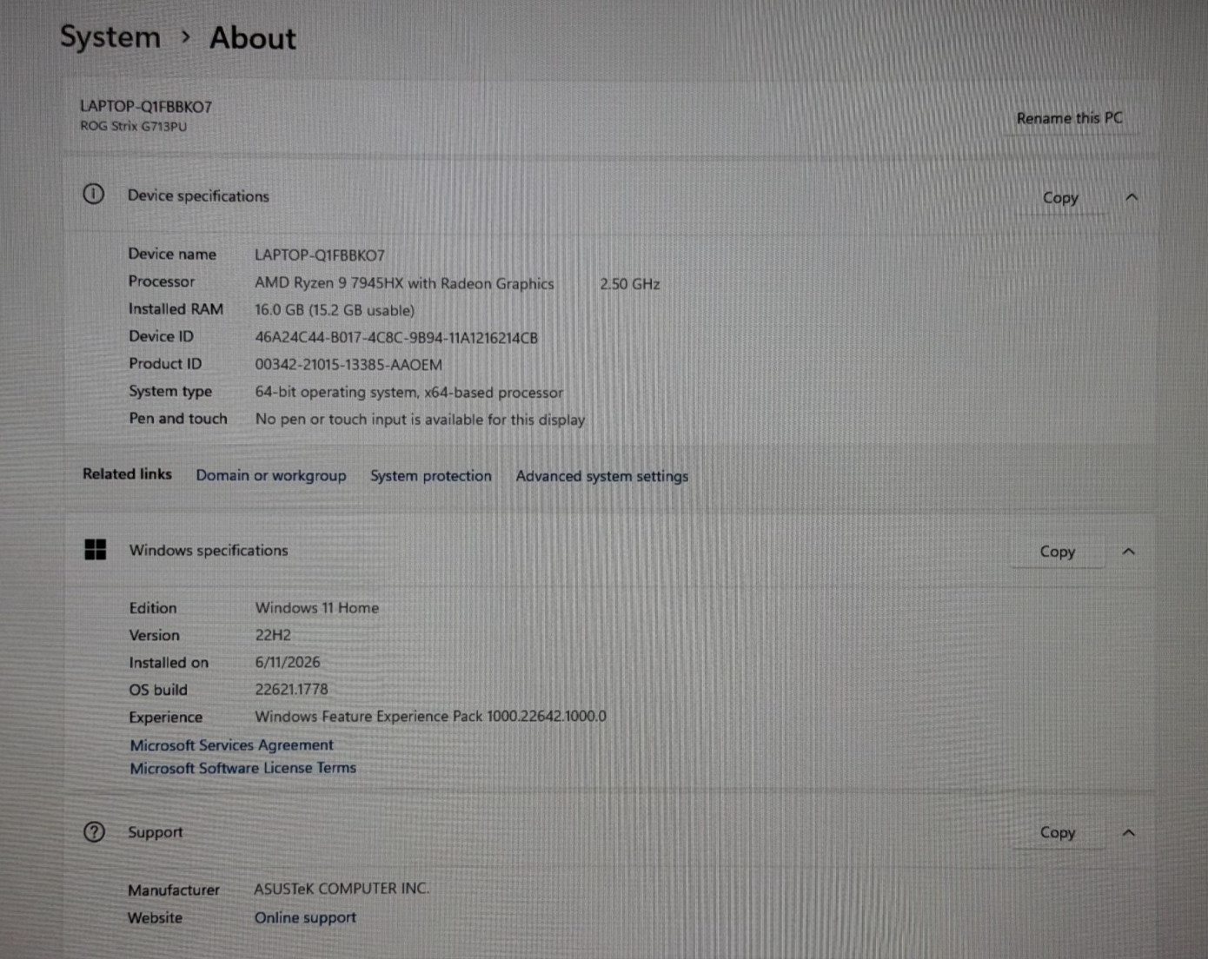Open Domain or workgroup link
This screenshot has height=959, width=1208.
271,475
